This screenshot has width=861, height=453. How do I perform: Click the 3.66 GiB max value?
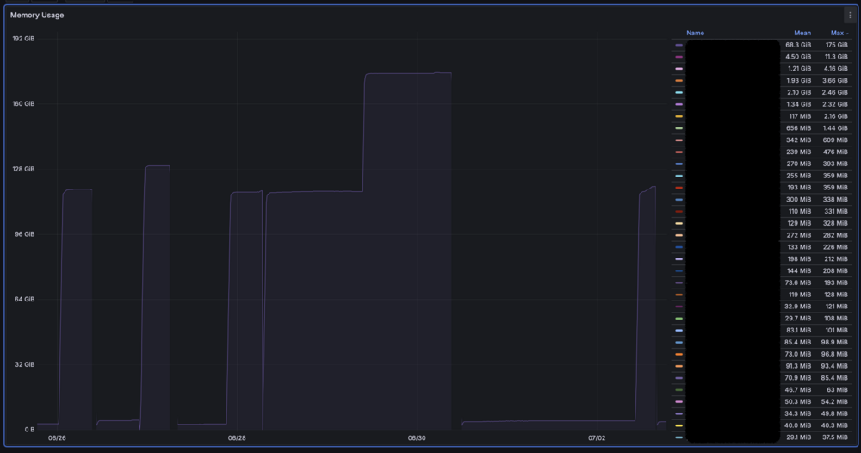[834, 81]
